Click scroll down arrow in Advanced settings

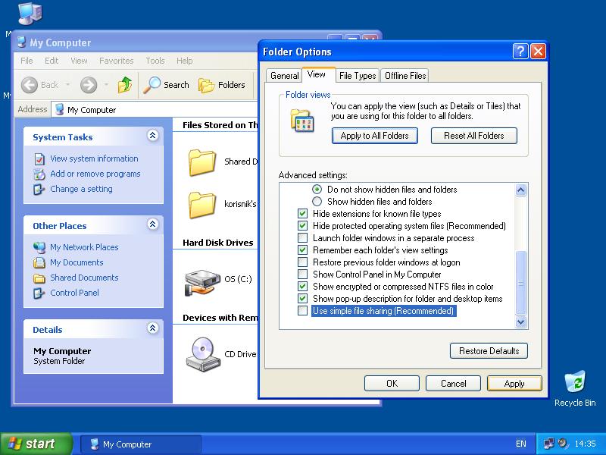[x=520, y=322]
